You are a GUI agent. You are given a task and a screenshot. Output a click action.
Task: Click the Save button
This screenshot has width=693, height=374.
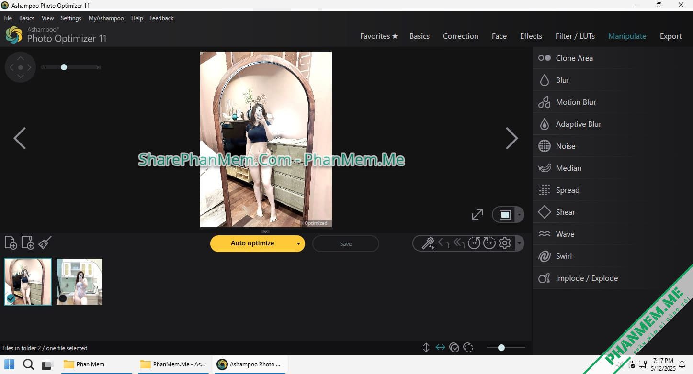click(x=346, y=244)
